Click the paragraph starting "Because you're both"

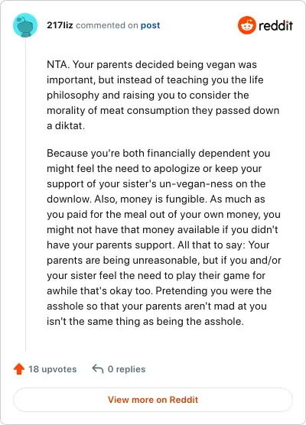(164, 237)
